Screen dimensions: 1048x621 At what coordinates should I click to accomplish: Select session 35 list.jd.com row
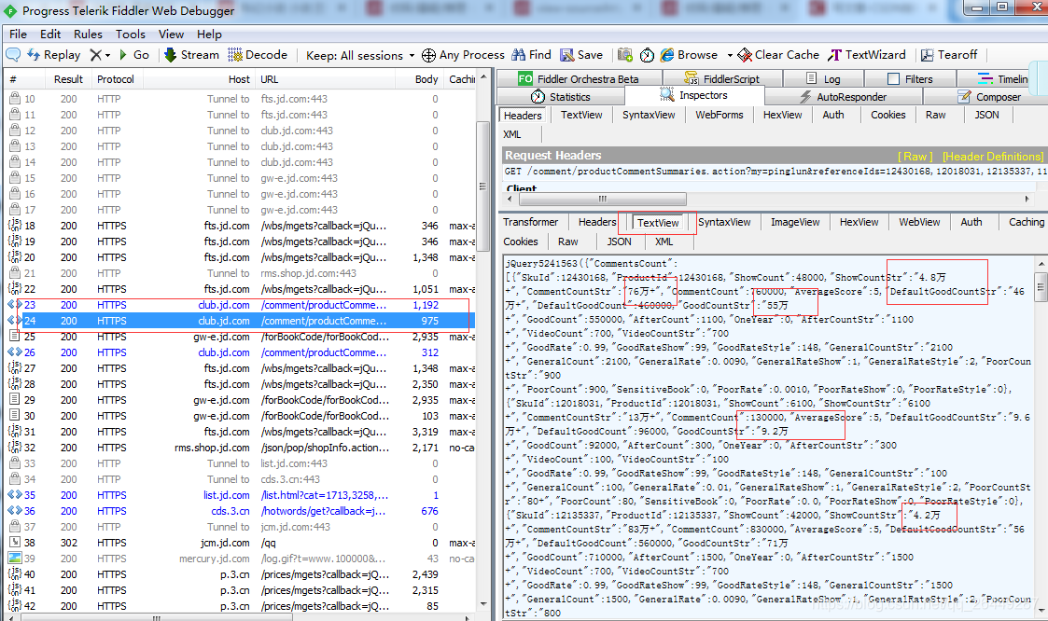pos(239,495)
